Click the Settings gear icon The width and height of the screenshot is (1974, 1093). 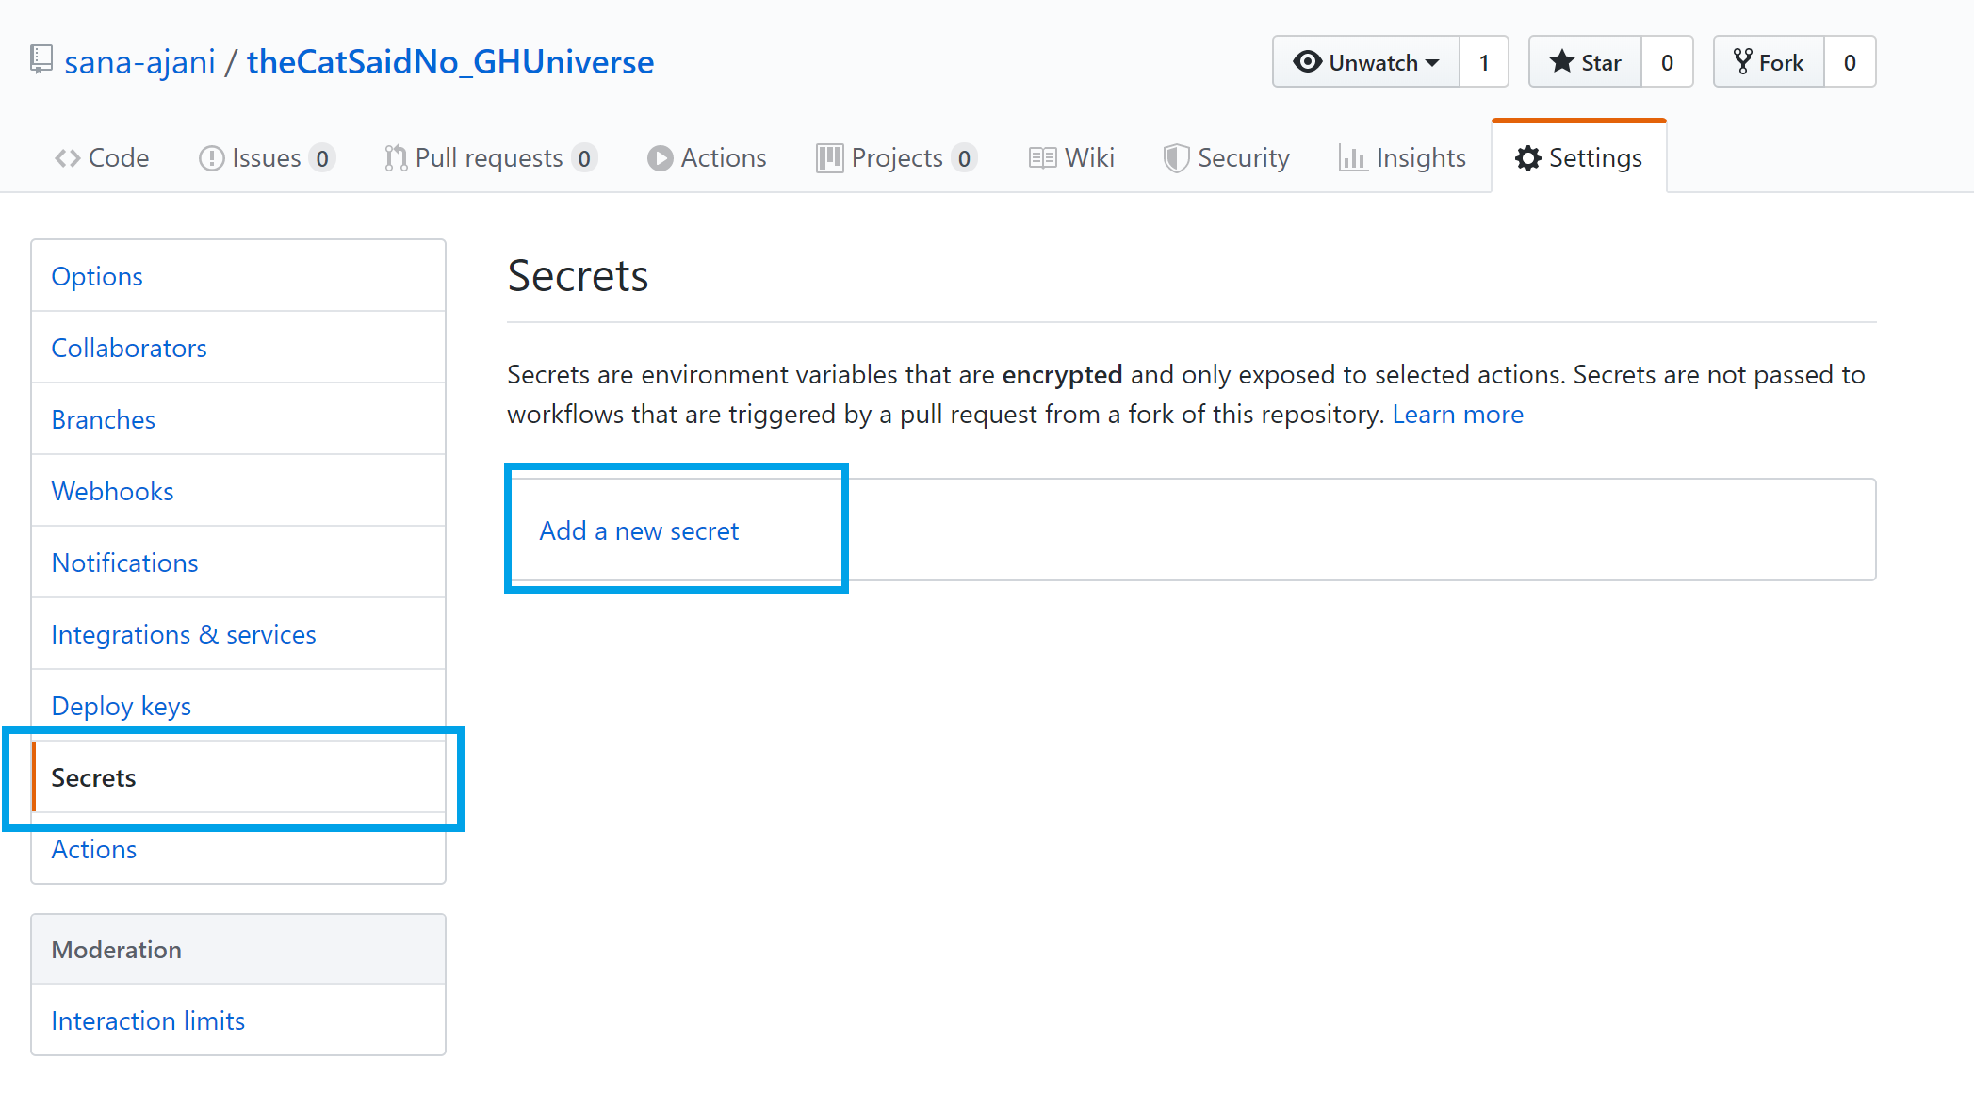(1524, 156)
